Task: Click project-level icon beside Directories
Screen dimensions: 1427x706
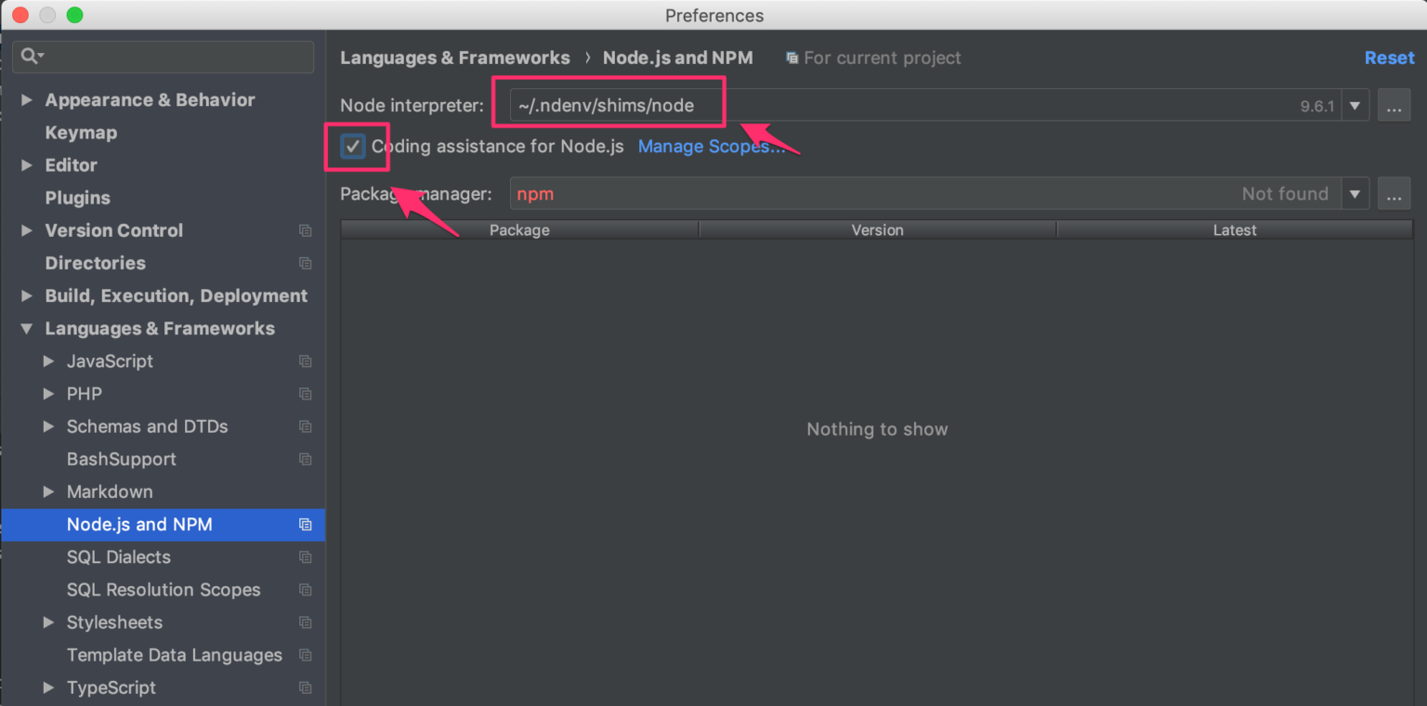Action: [305, 263]
